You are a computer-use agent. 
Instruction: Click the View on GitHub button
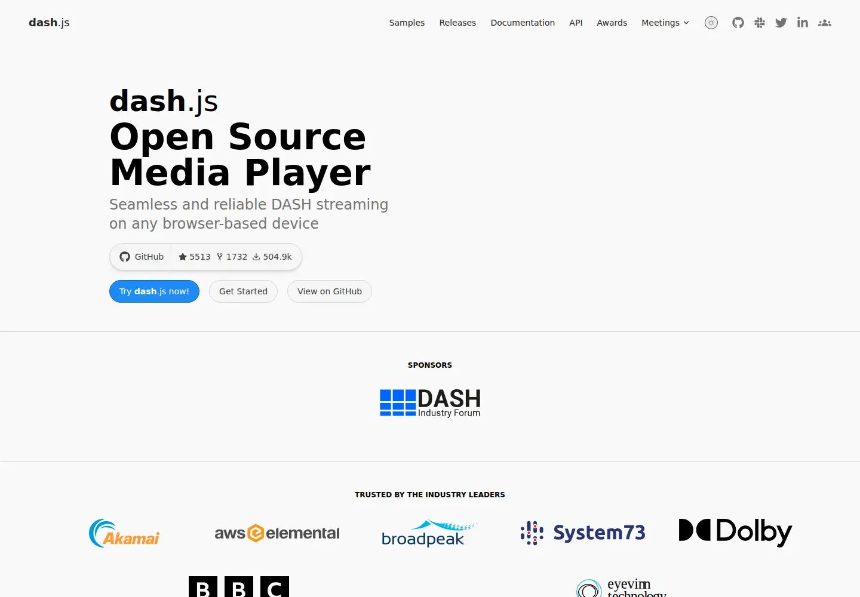point(330,291)
